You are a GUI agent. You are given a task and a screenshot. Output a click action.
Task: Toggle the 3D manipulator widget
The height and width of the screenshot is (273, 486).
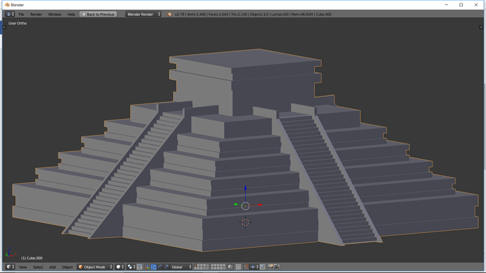[x=147, y=267]
